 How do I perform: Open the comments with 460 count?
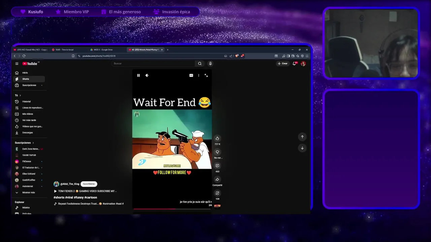[x=217, y=166]
